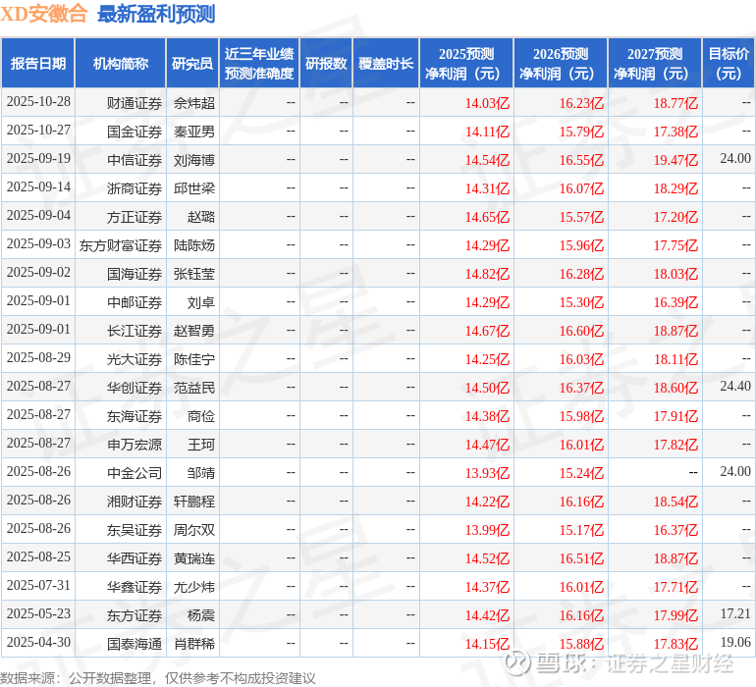The width and height of the screenshot is (756, 687).
Task: Click the 2025-09-19 report date
Action: (38, 158)
